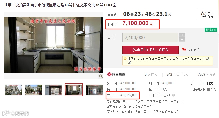Screen dimensions: 219x118
Task: Click the question mark beside 延时周
Action: click(174, 95)
